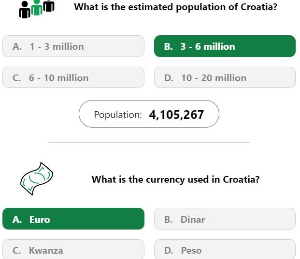Click the rightmost black person figure
300x259 pixels.
[49, 6]
